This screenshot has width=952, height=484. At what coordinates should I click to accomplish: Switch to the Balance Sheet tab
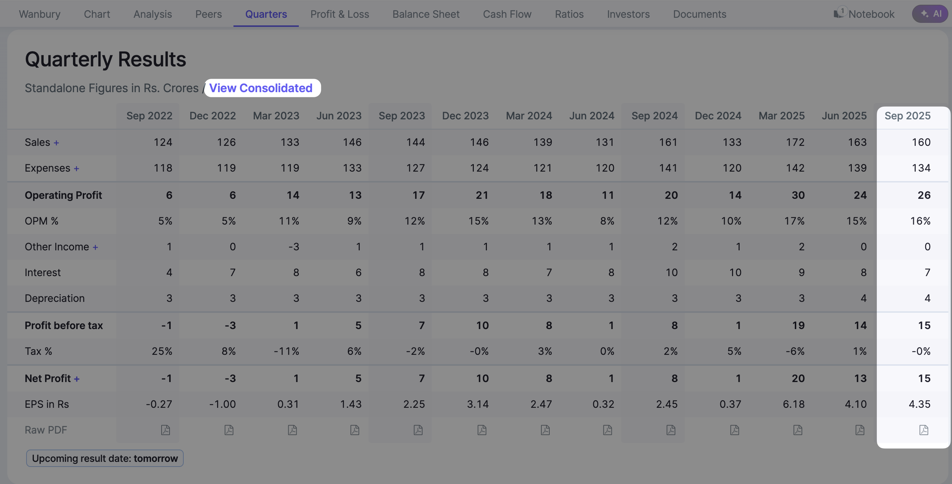click(x=426, y=14)
